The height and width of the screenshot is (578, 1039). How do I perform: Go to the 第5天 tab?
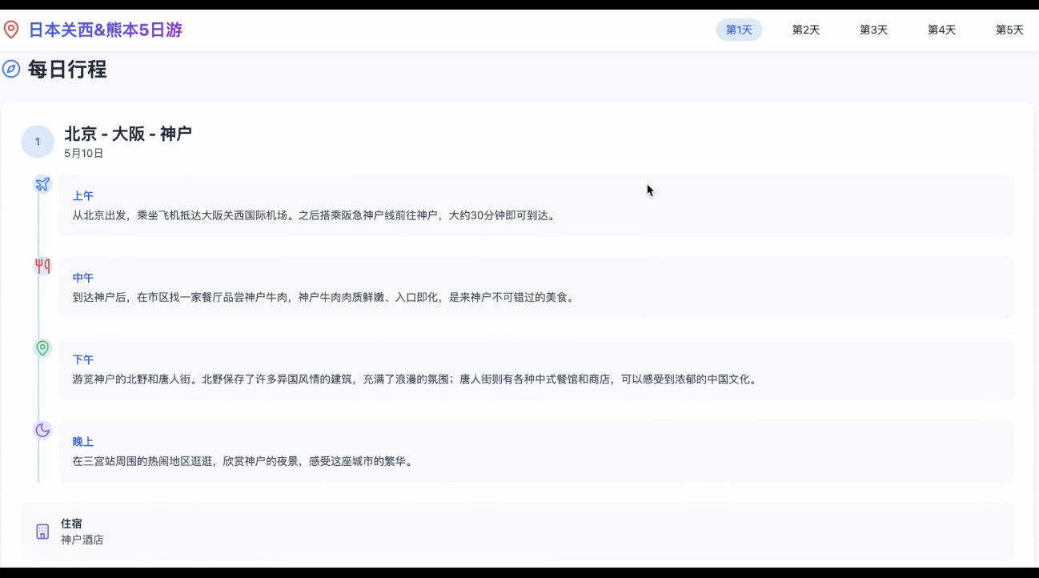1009,30
